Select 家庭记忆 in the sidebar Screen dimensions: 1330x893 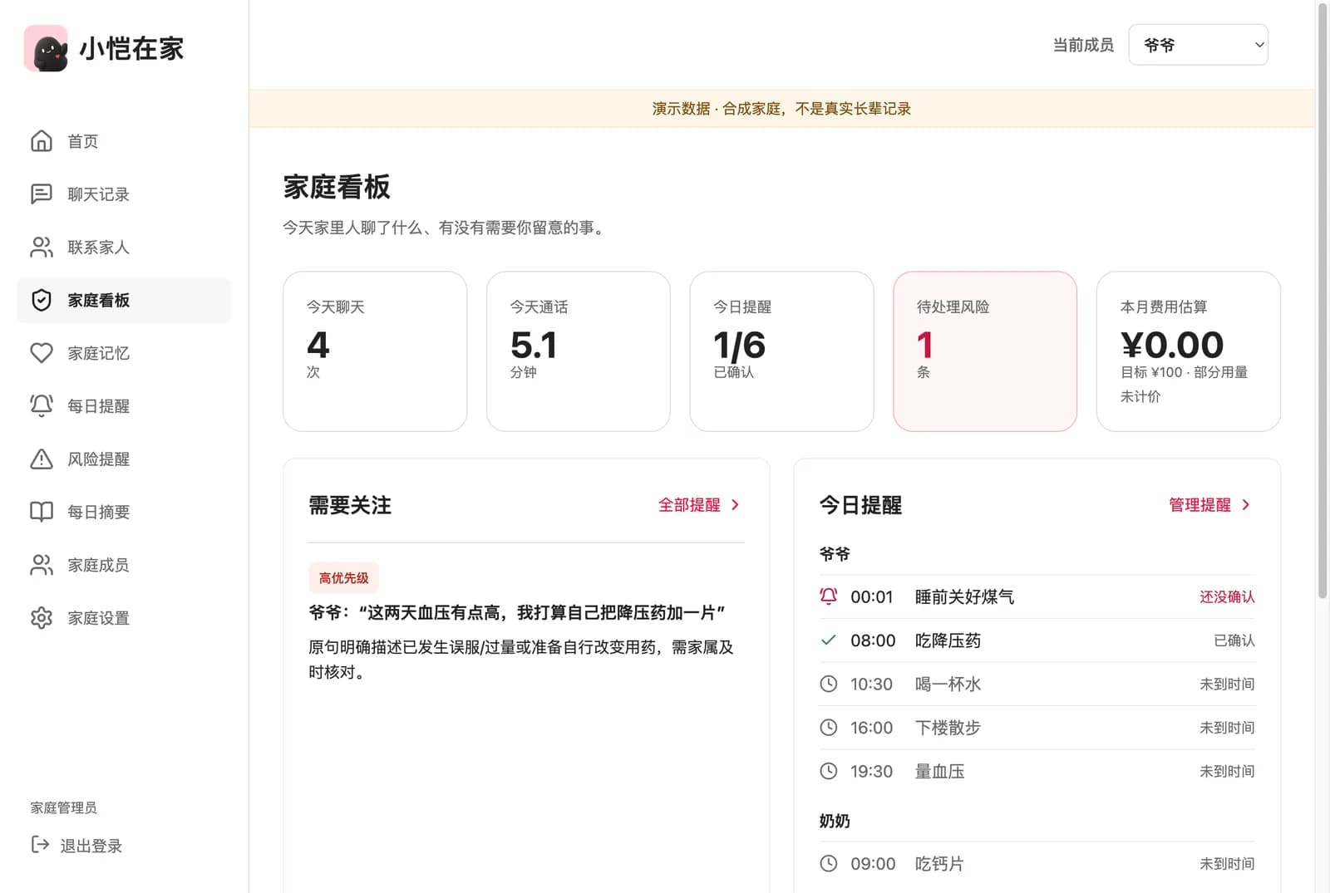point(124,353)
